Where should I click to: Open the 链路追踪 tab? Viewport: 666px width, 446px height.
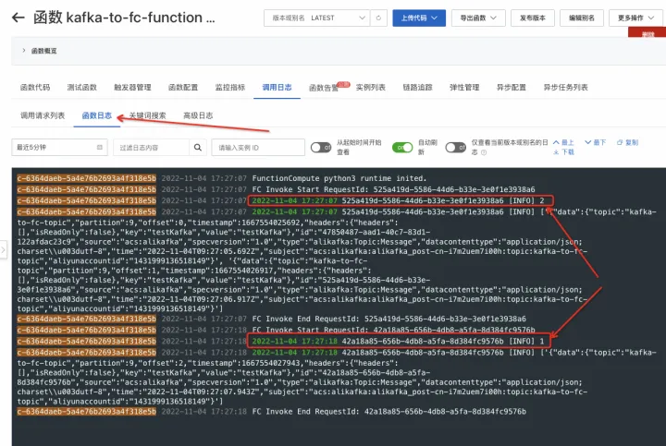coord(417,88)
